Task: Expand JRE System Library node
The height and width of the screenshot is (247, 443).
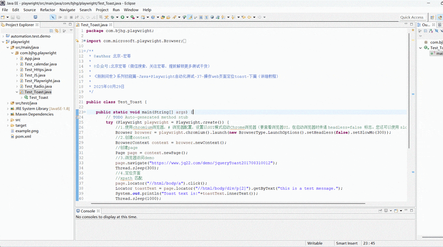Action: tap(8, 109)
